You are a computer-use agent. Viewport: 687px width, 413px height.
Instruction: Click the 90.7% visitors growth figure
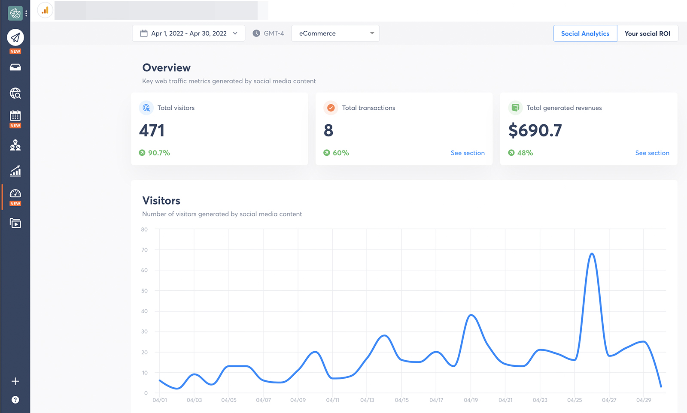(159, 153)
